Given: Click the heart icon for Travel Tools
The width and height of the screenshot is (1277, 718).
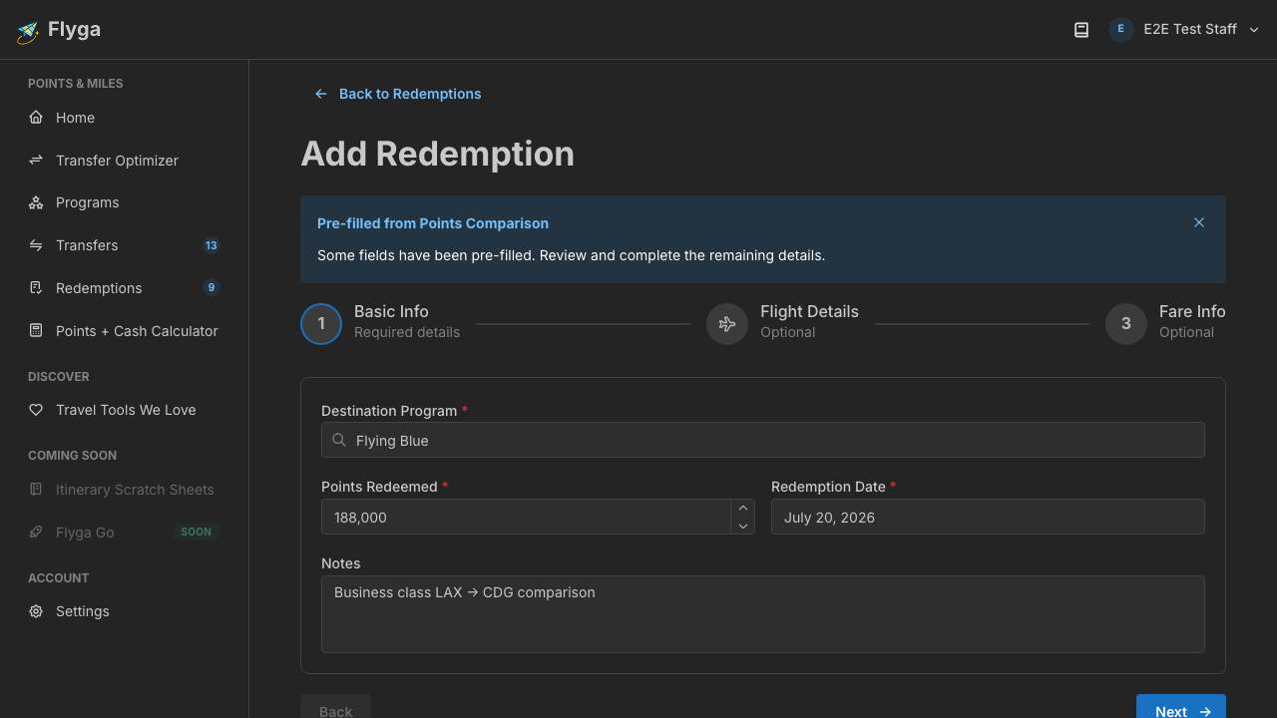Looking at the screenshot, I should tap(36, 410).
